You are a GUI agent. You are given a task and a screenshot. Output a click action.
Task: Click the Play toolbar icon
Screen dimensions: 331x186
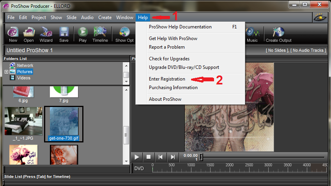[x=83, y=33]
